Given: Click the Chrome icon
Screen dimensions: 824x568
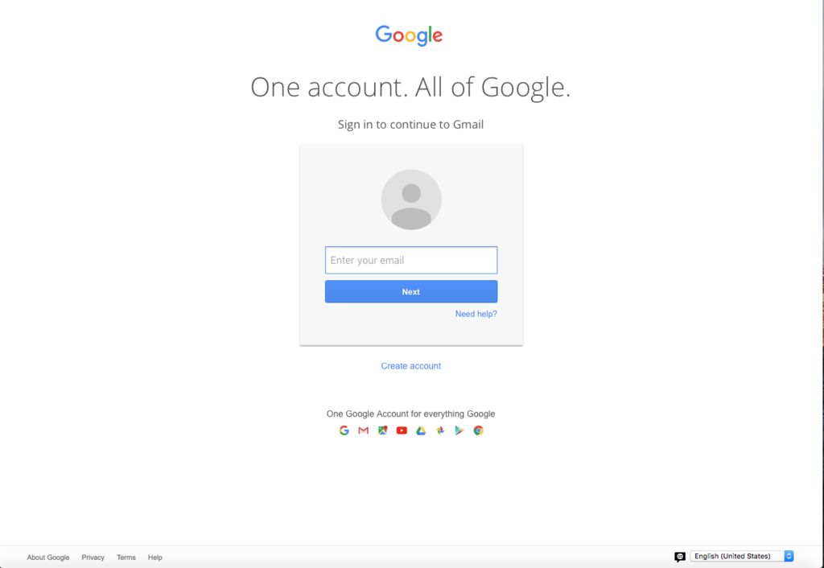Looking at the screenshot, I should 478,430.
